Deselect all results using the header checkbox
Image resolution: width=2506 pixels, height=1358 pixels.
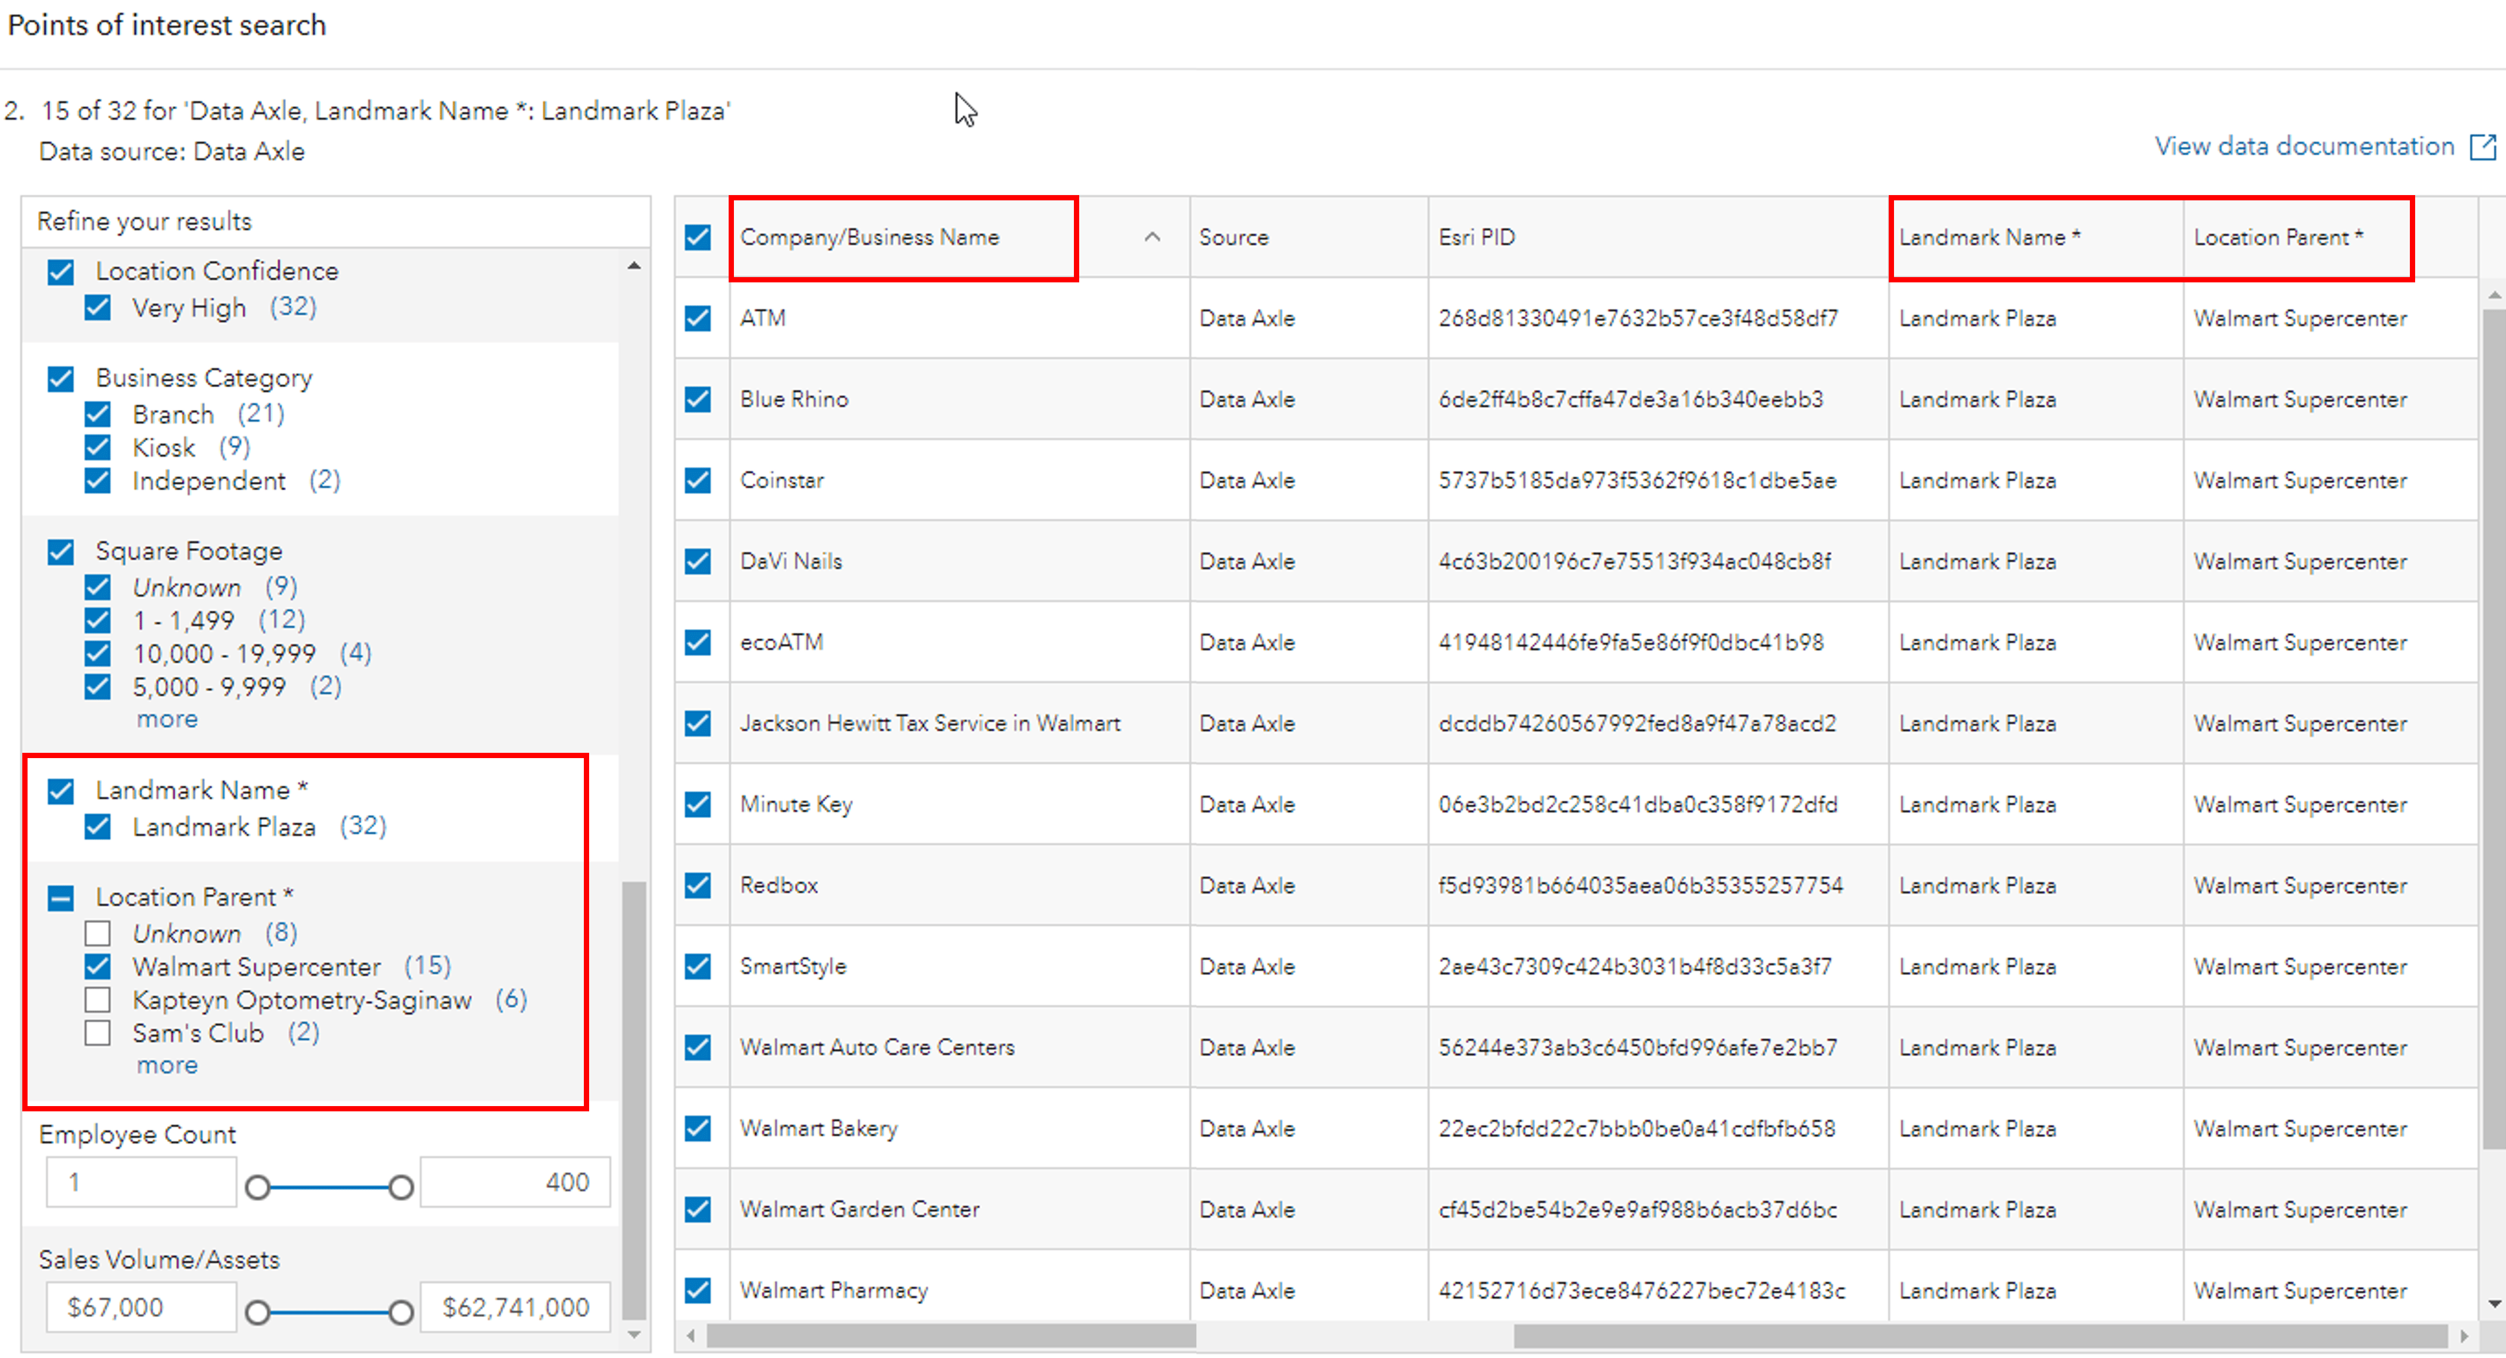pyautogui.click(x=698, y=236)
